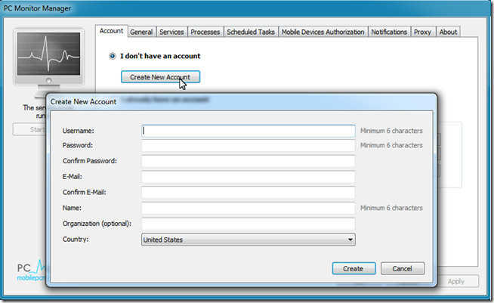
Task: Click the Confirm Password field
Action: (249, 161)
